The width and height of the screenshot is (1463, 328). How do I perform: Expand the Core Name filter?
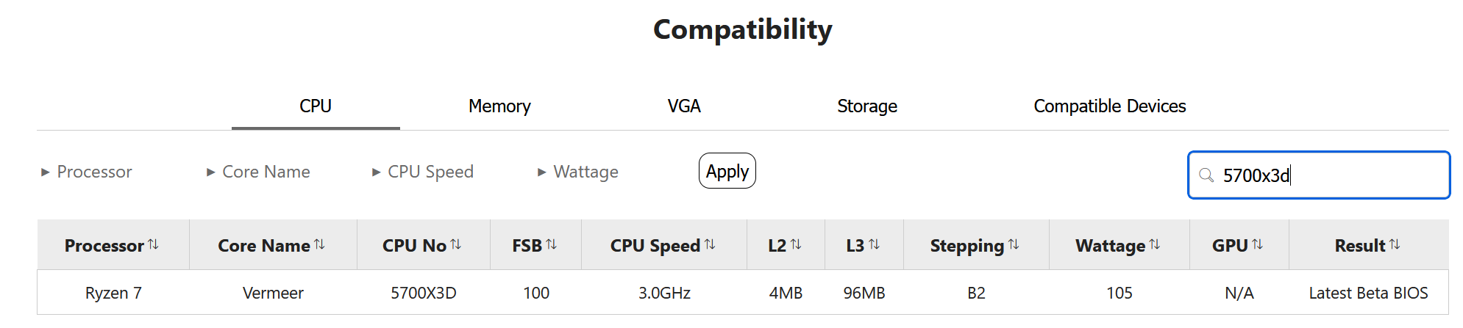point(258,172)
